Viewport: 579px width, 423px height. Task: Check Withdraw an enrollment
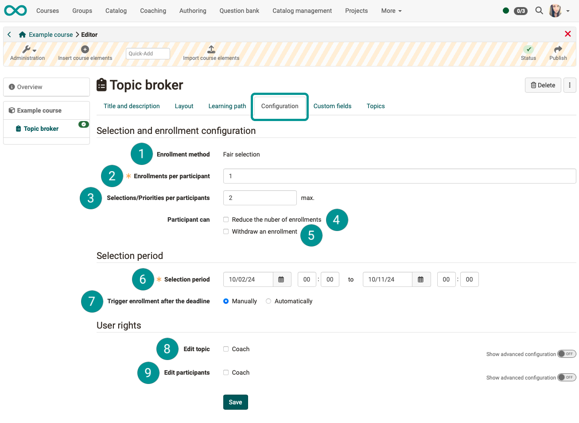point(226,231)
